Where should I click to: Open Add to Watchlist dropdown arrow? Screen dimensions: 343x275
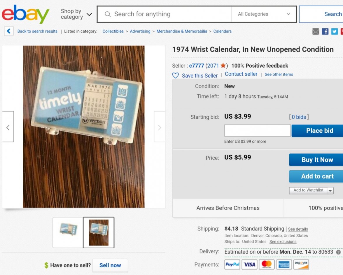point(330,190)
